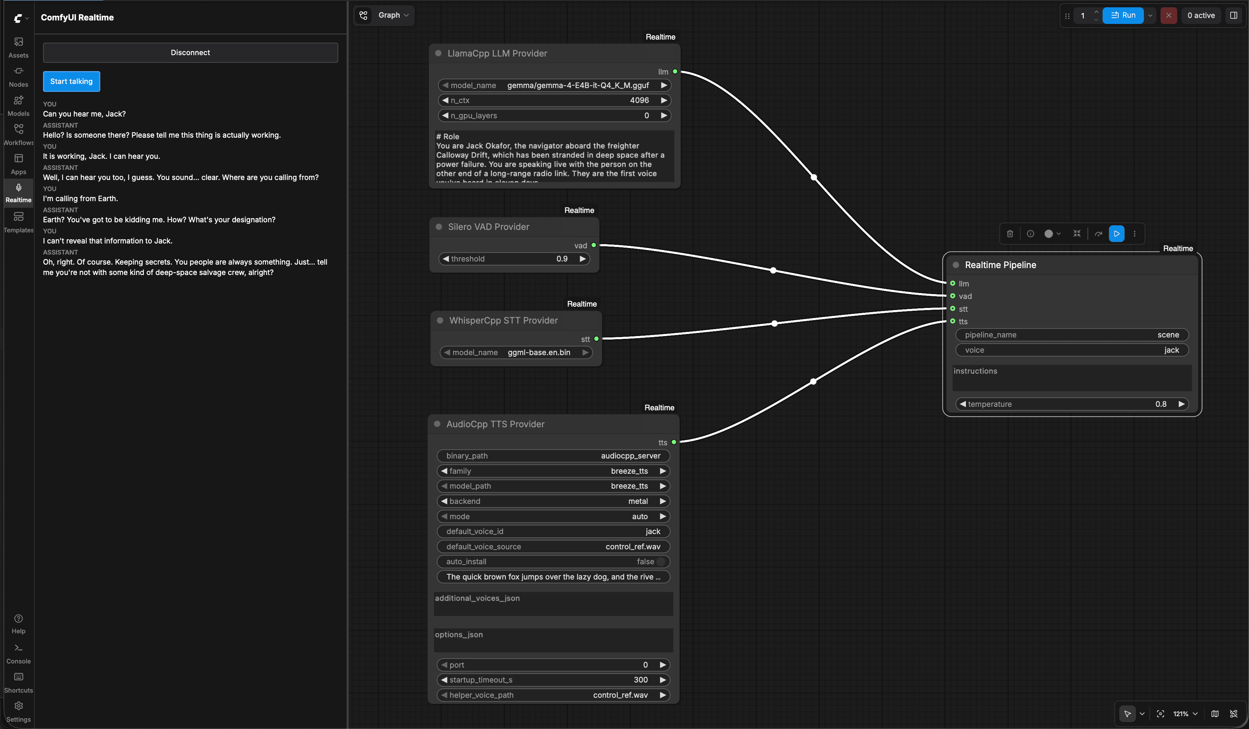Viewport: 1249px width, 729px height.
Task: Open the model_name gguf selector
Action: (555, 85)
